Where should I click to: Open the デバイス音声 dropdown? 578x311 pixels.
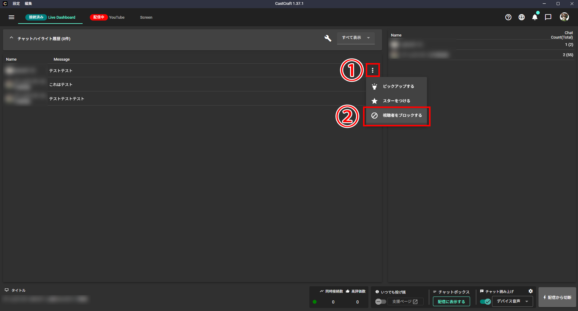[x=513, y=301]
